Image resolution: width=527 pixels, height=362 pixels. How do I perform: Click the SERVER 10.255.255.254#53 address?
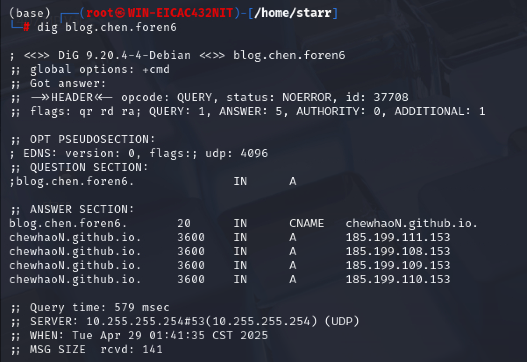tap(135, 322)
